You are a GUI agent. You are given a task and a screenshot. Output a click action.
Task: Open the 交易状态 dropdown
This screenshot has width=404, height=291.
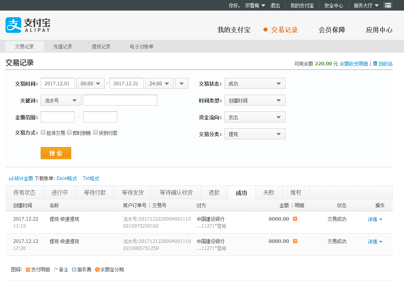255,84
